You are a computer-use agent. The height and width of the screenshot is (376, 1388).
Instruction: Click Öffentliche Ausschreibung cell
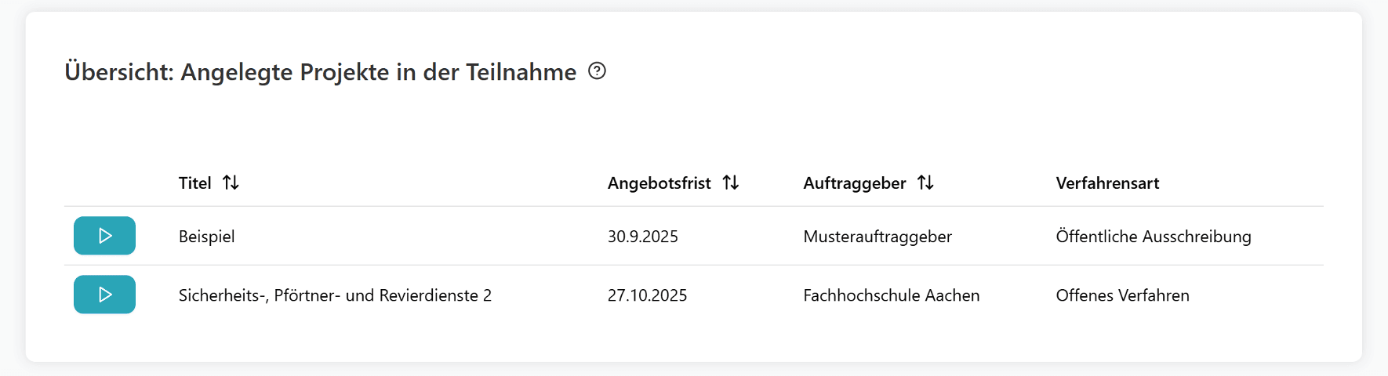coord(1153,237)
